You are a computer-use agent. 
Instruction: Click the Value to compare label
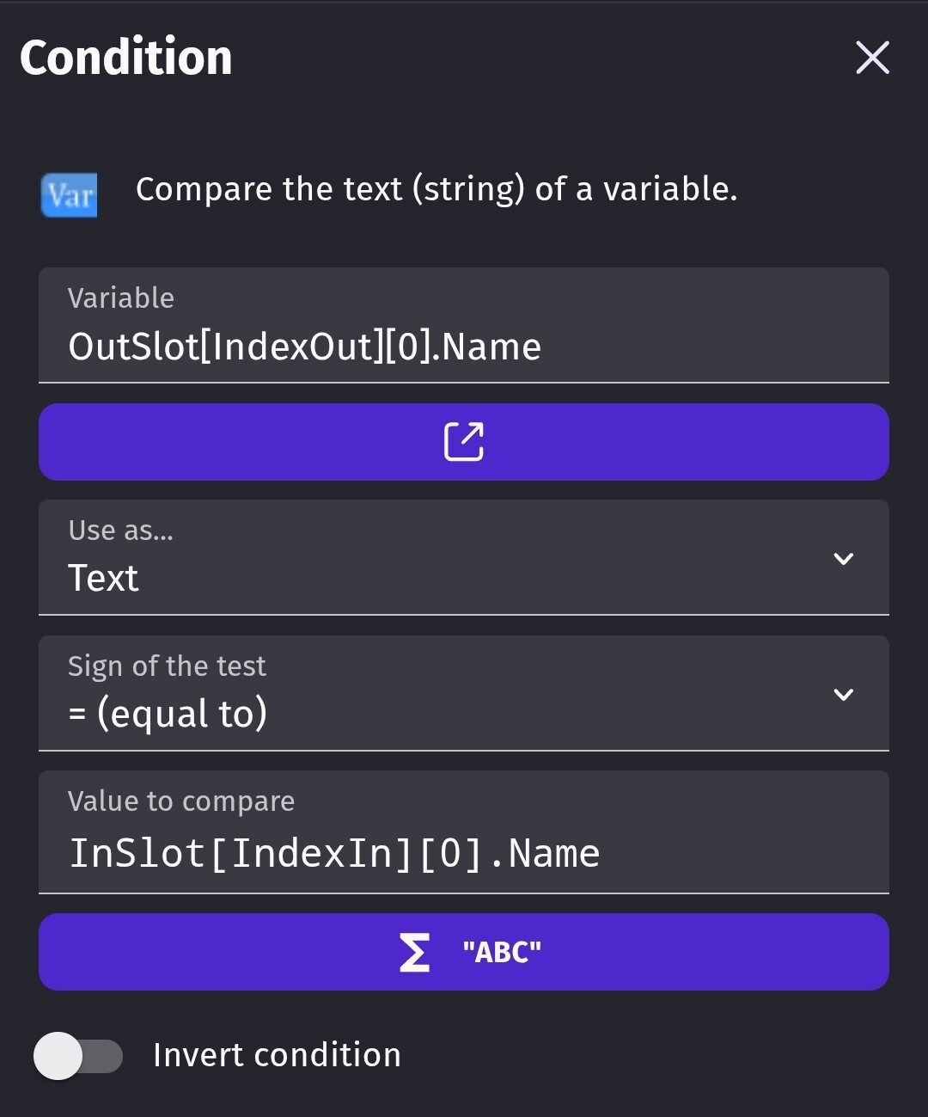point(181,801)
